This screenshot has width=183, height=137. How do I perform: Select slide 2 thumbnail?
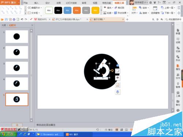click(17, 52)
